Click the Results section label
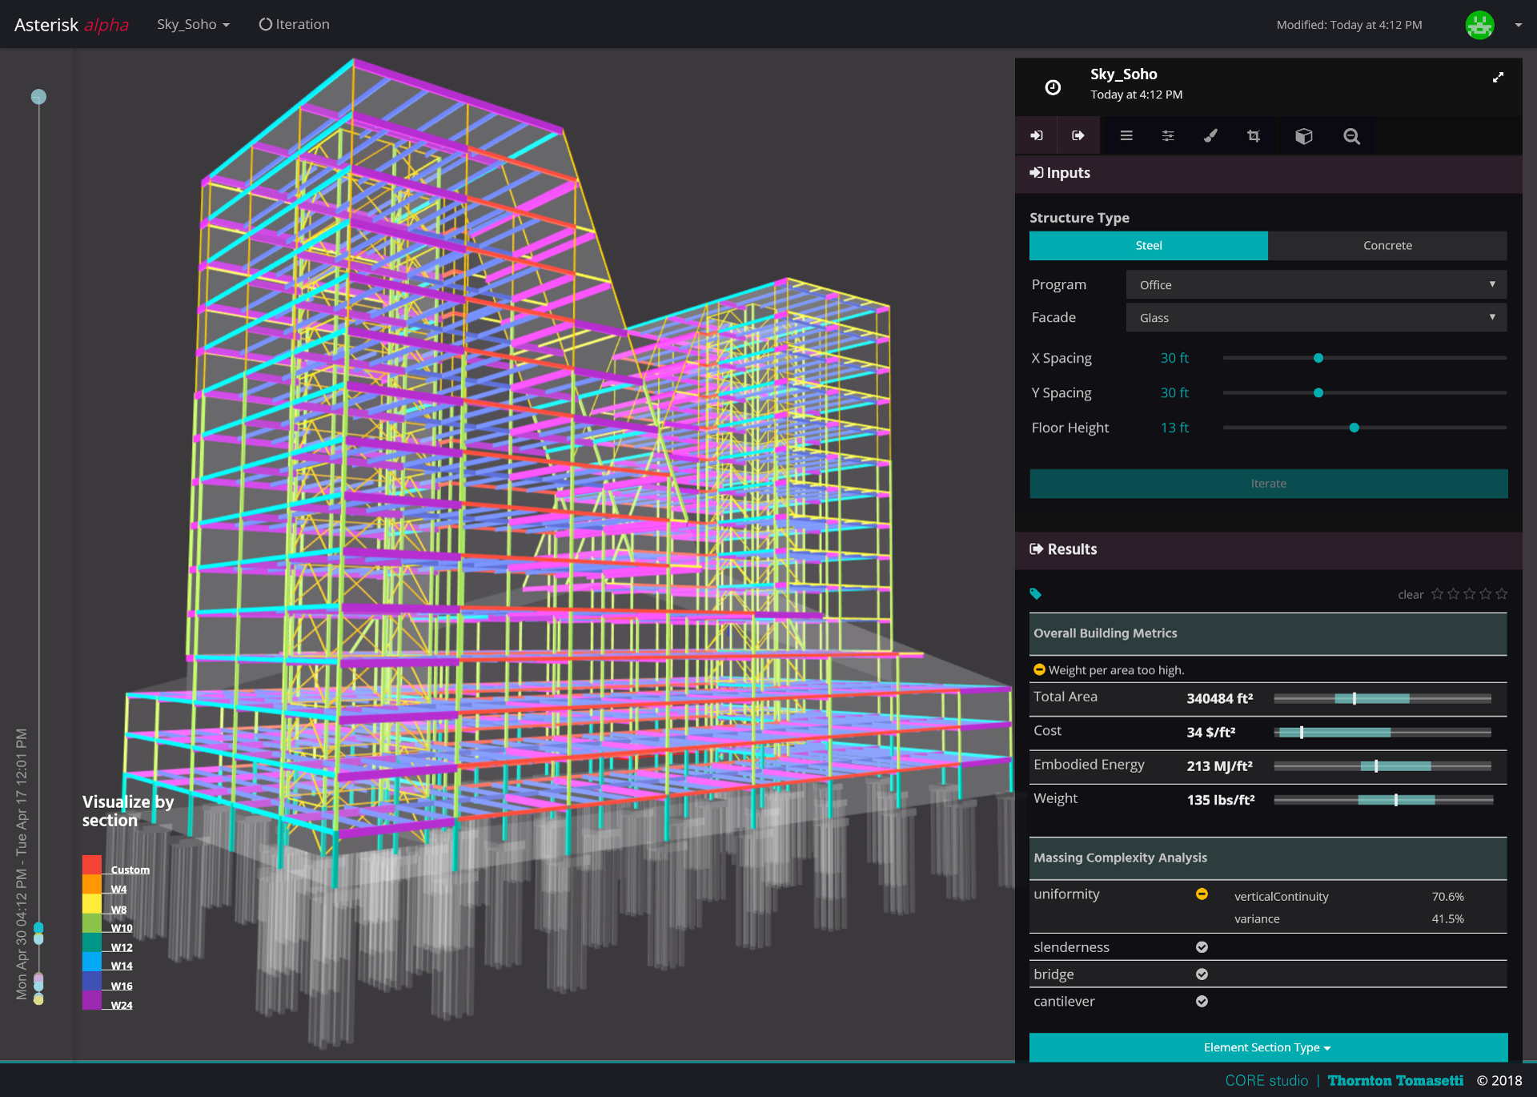1537x1097 pixels. click(x=1073, y=548)
